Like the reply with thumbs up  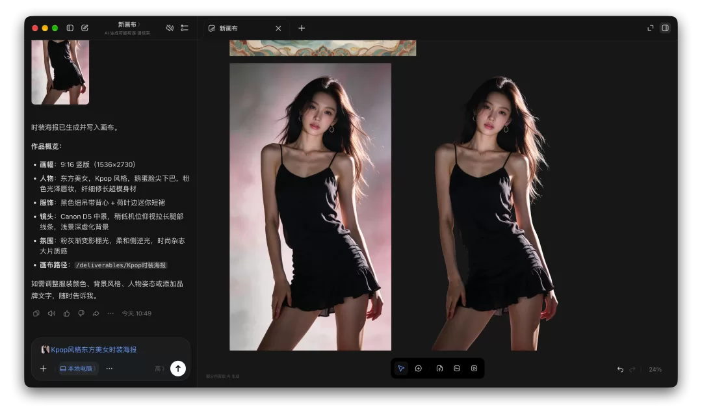pos(66,313)
